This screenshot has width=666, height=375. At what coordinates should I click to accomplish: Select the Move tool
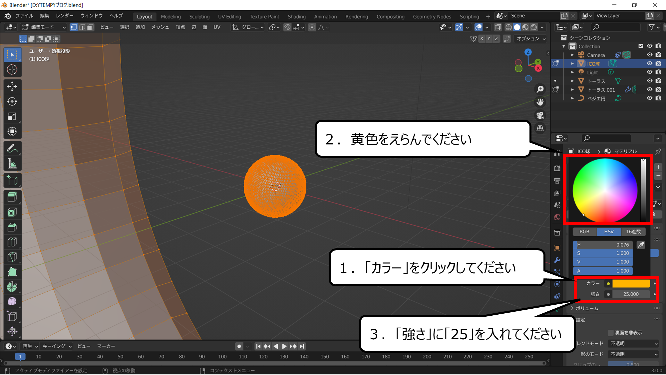[12, 87]
